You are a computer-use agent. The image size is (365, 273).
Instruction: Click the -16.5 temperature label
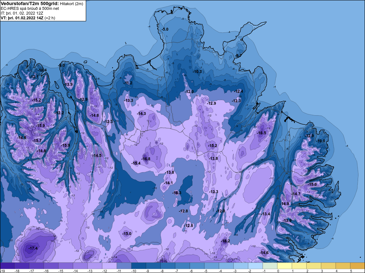[x=261, y=133]
